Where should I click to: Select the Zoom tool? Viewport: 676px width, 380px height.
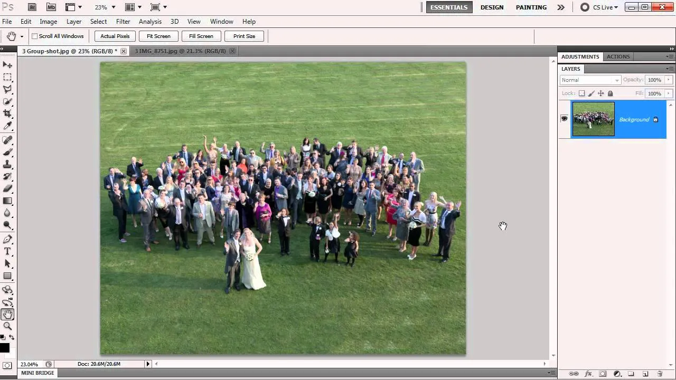click(x=7, y=326)
